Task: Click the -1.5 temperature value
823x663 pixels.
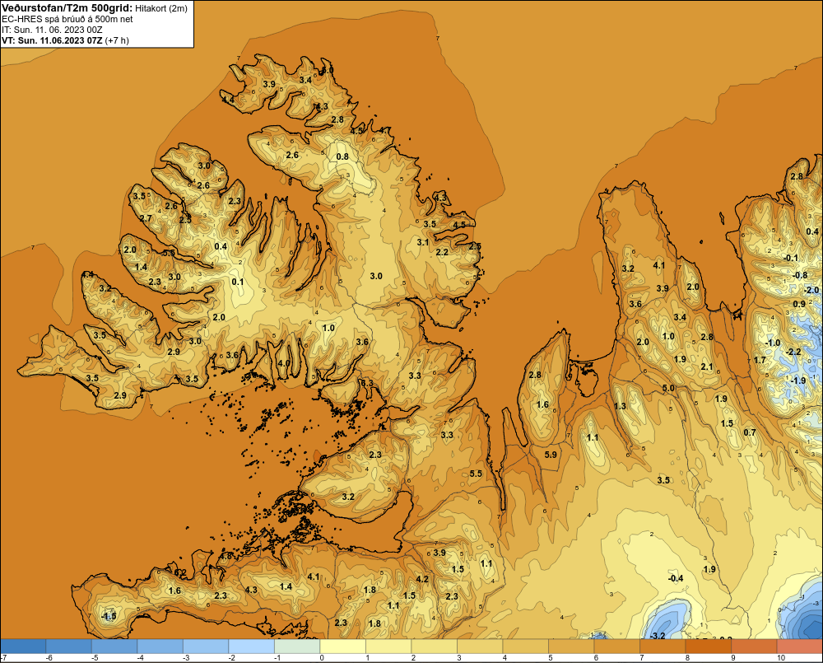Action: coord(109,616)
